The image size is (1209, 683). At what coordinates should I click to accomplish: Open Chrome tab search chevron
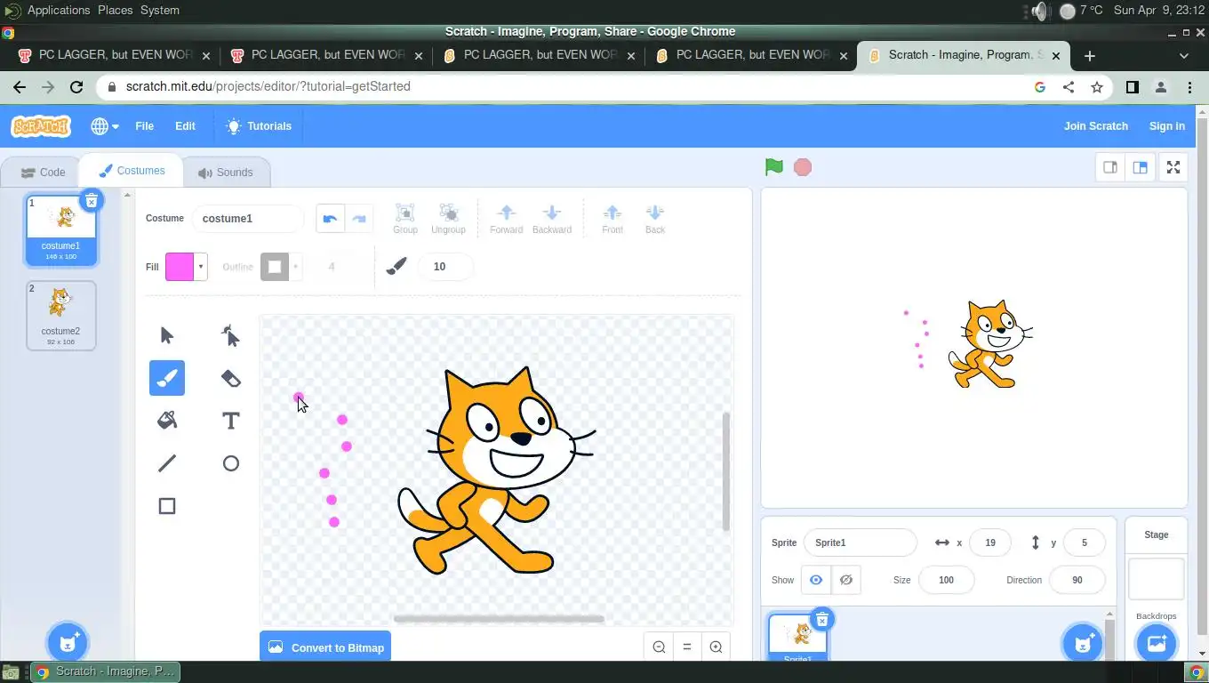(x=1183, y=55)
